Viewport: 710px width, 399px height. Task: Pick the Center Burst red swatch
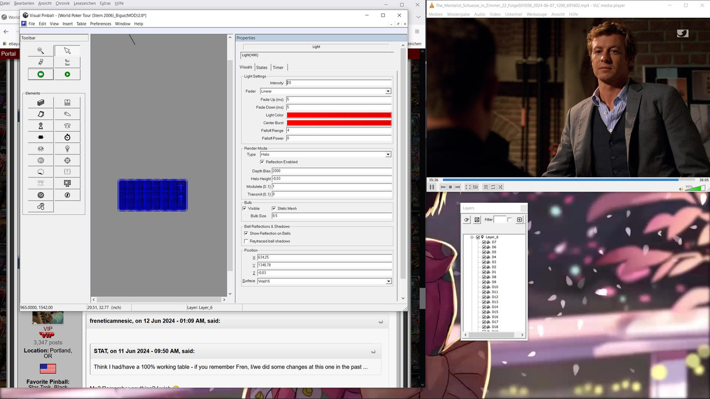coord(339,123)
